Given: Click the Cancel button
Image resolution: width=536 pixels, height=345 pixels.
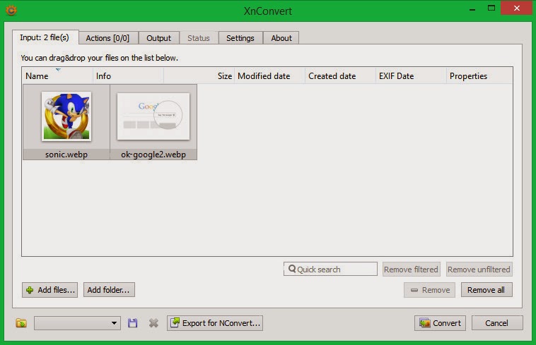Looking at the screenshot, I should click(x=497, y=323).
